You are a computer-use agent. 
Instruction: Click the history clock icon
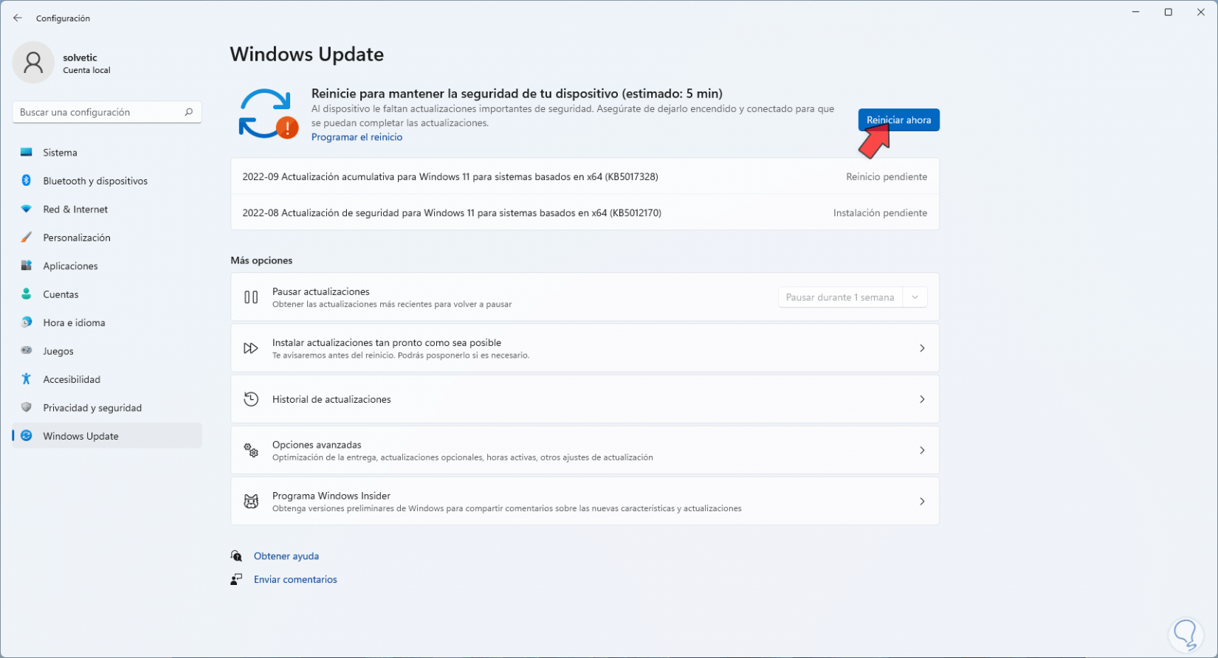click(251, 399)
